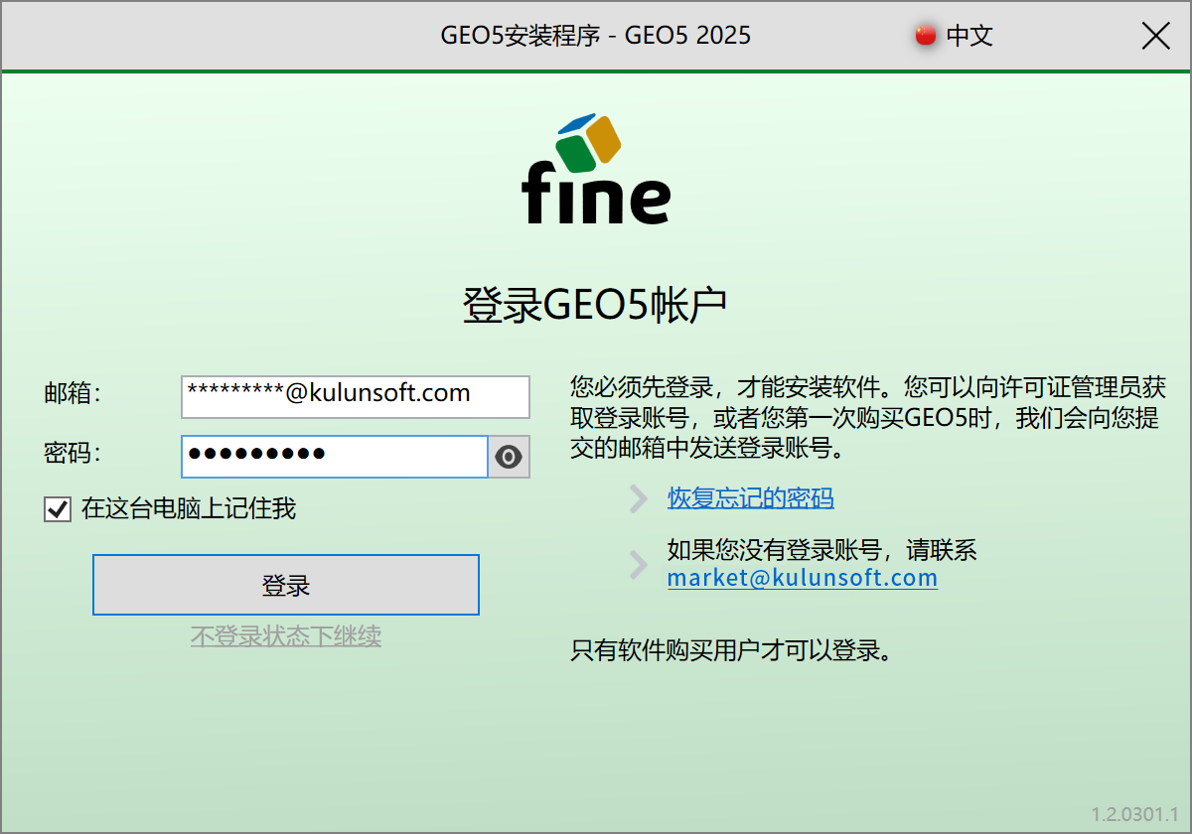Screen dimensions: 1192x834
Task: Click the 密码 label
Action: [73, 455]
